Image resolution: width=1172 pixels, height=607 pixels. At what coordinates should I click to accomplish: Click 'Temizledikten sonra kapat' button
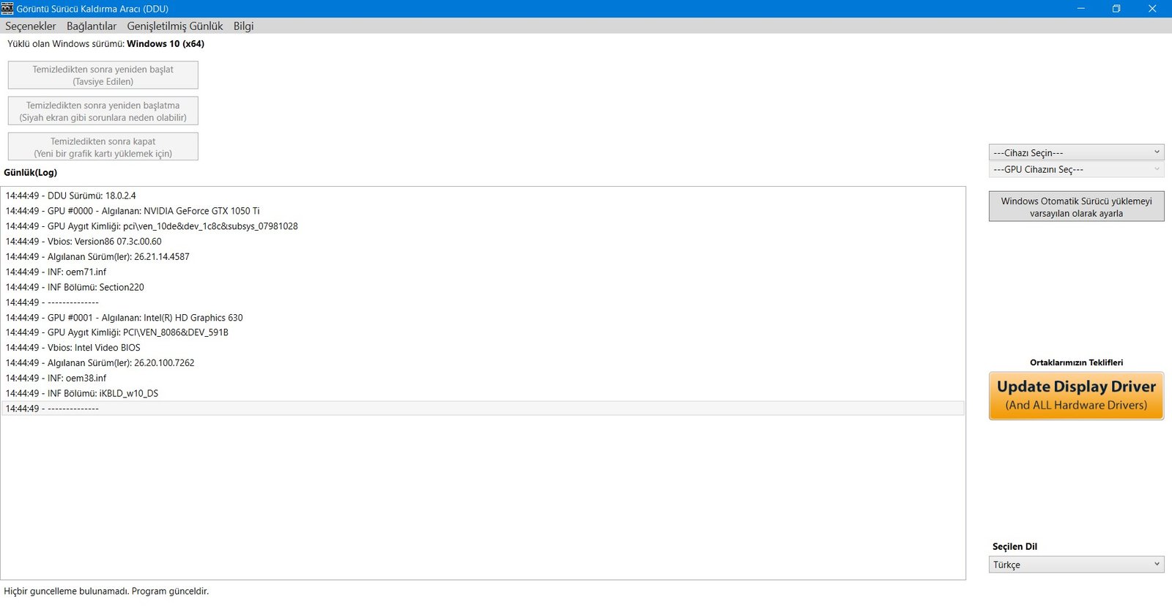click(103, 147)
